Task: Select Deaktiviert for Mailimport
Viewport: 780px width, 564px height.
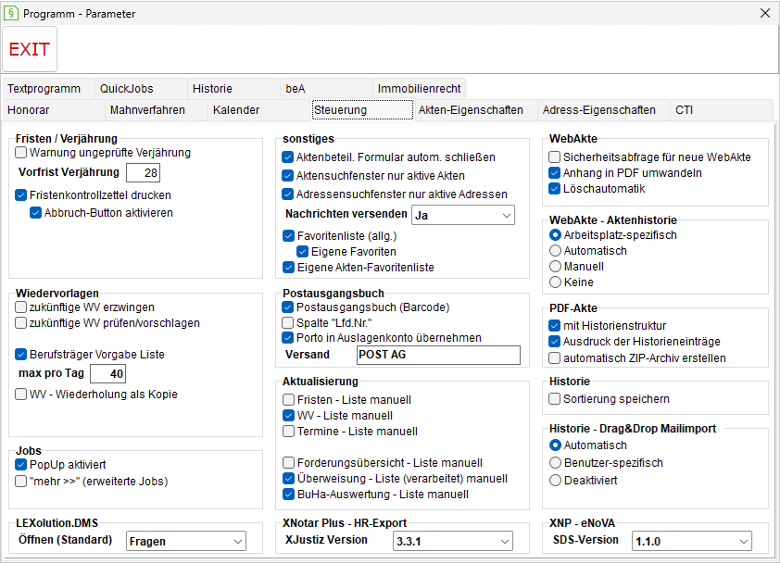Action: (555, 481)
